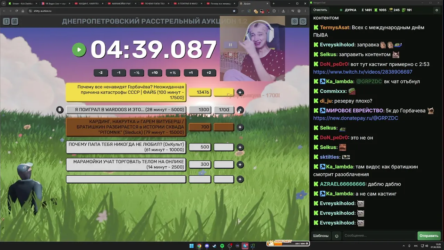Open Discord from the taskbar
Image resolution: width=444 pixels, height=250 pixels.
click(207, 246)
